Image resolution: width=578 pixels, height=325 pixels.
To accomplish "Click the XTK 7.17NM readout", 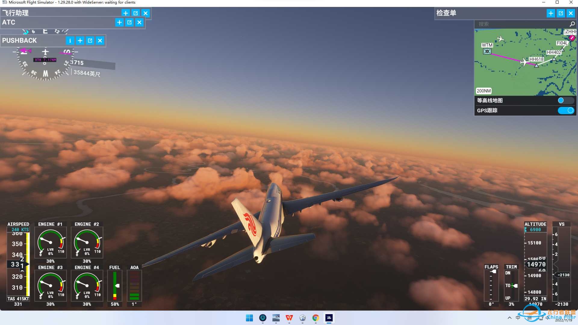I will pyautogui.click(x=45, y=60).
